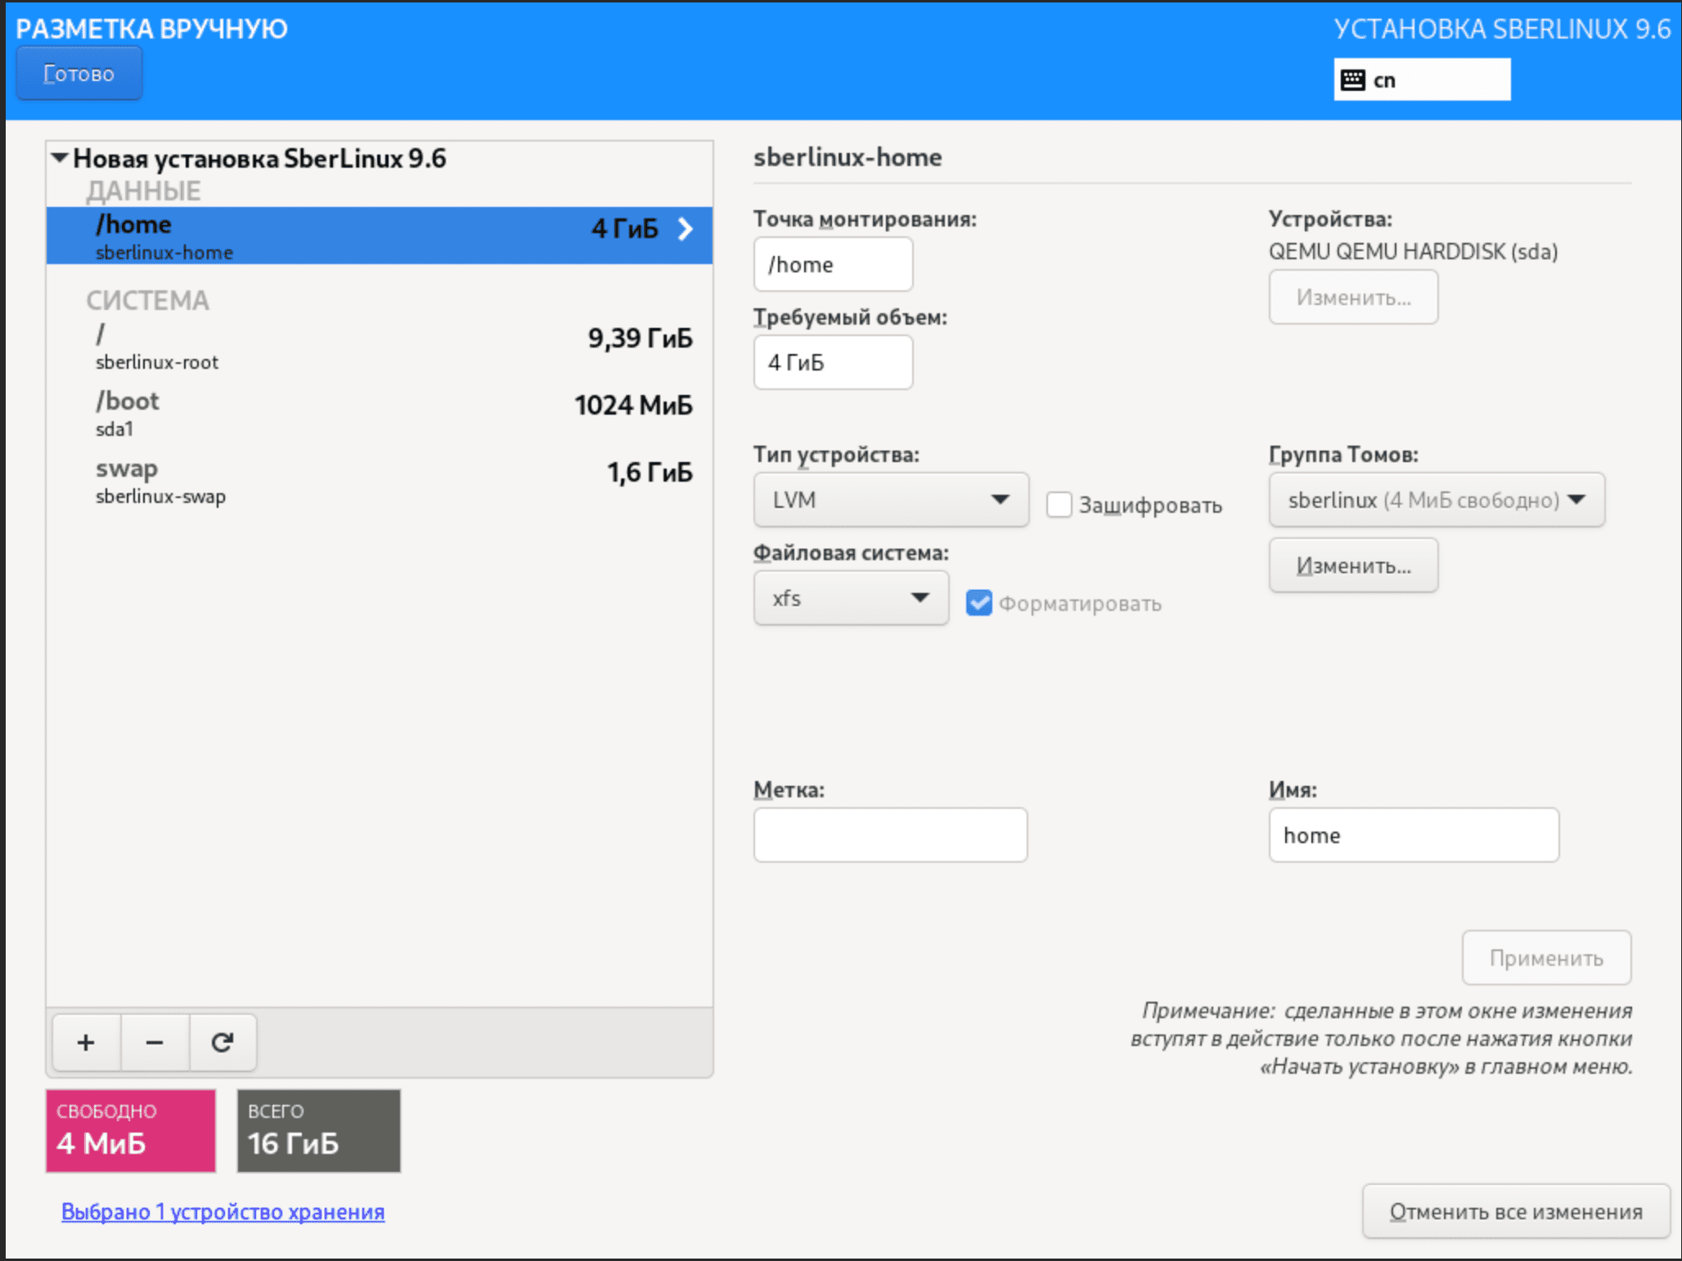Click УСТАНОВКА SBERLINUX 9.6 title text
The image size is (1682, 1261).
click(1502, 29)
